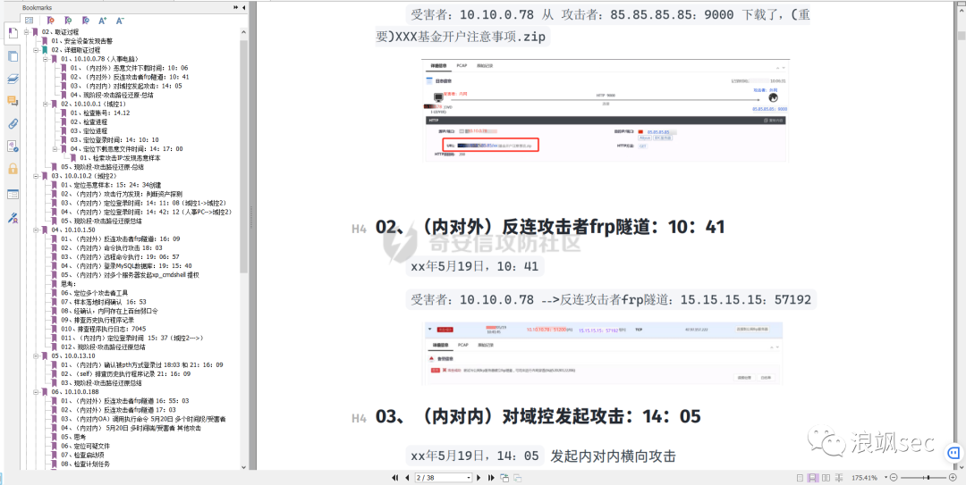Collapse the 02、10.10.0.1（域控1）node

tap(46, 104)
